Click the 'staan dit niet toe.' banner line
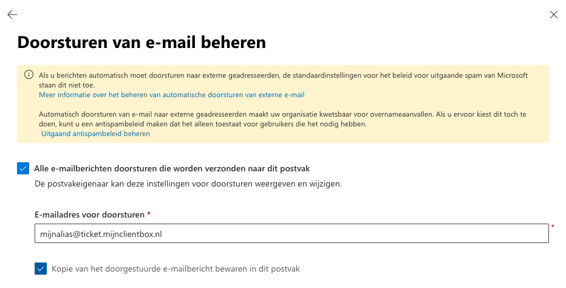The image size is (566, 288). click(66, 85)
